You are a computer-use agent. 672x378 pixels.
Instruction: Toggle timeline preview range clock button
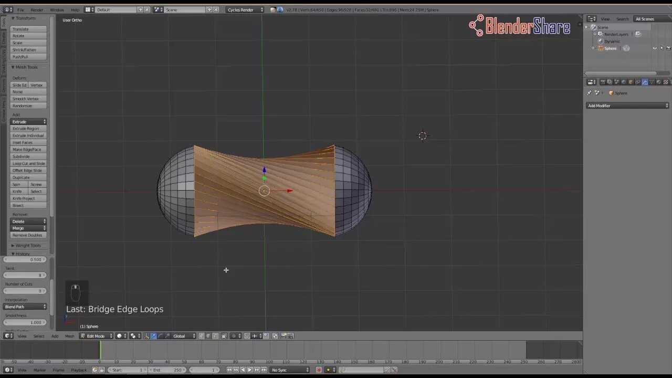[94, 370]
